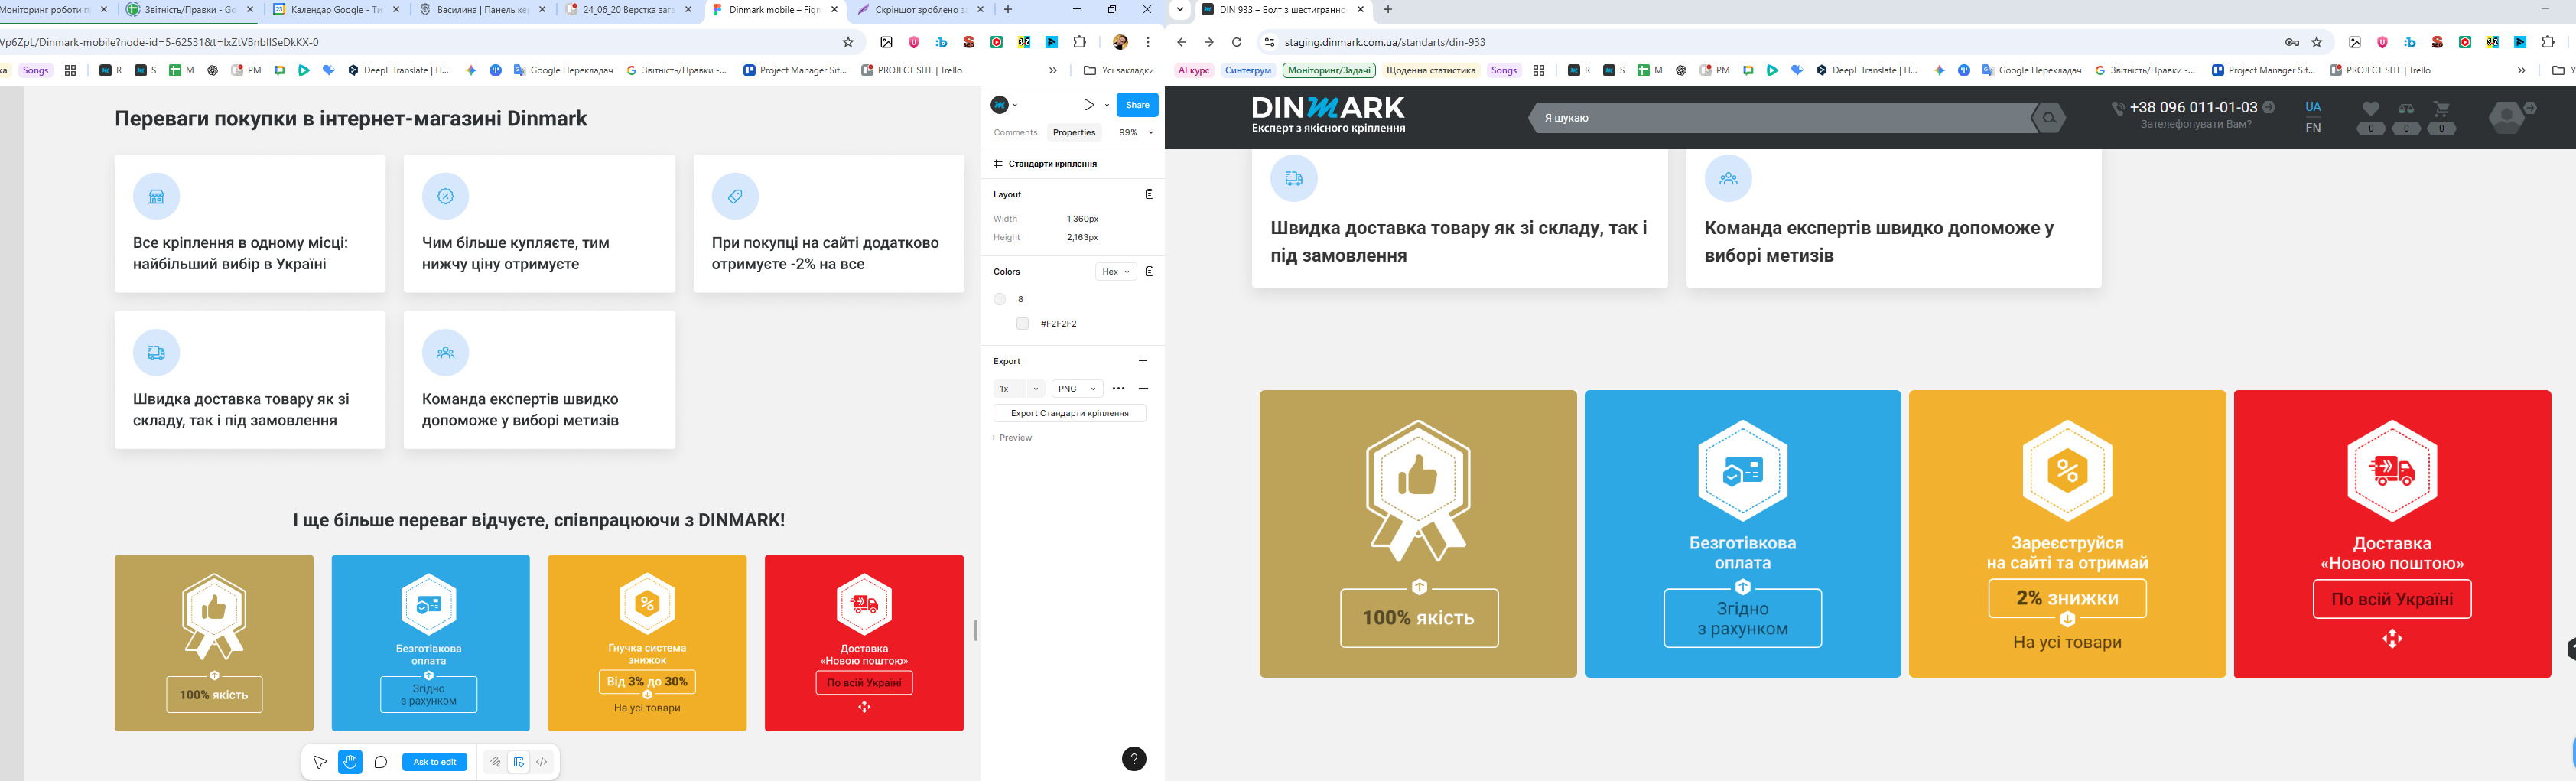The height and width of the screenshot is (781, 2576).
Task: Click Export Стандарти кріплення button
Action: (x=1069, y=413)
